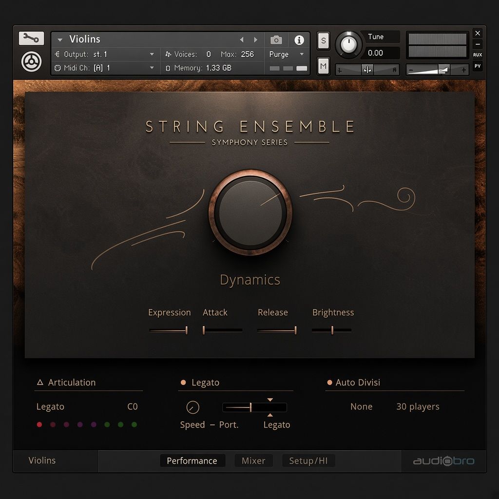Click the Output channel icon
The height and width of the screenshot is (499, 499).
click(58, 54)
